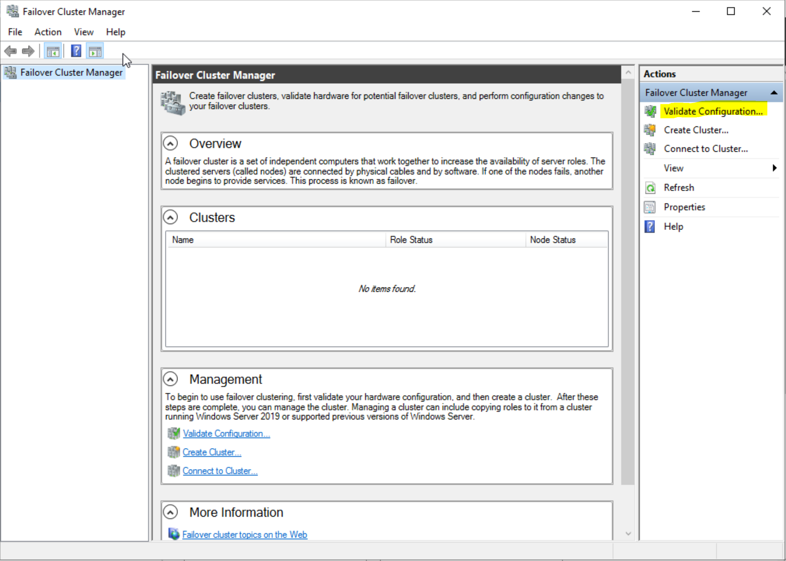Open the Validate Configuration link under Management

click(x=226, y=433)
